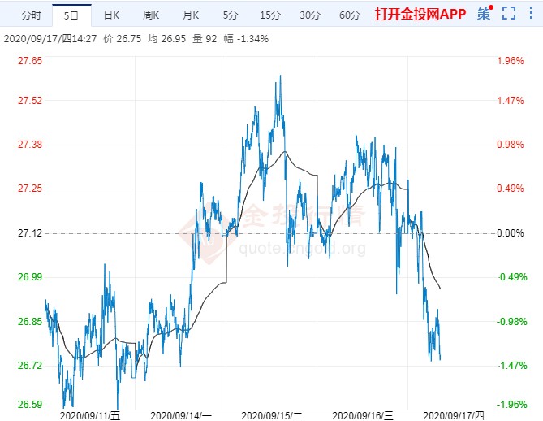This screenshot has height=421, width=543.
Task: Choose the 15分 interval tab
Action: (269, 15)
